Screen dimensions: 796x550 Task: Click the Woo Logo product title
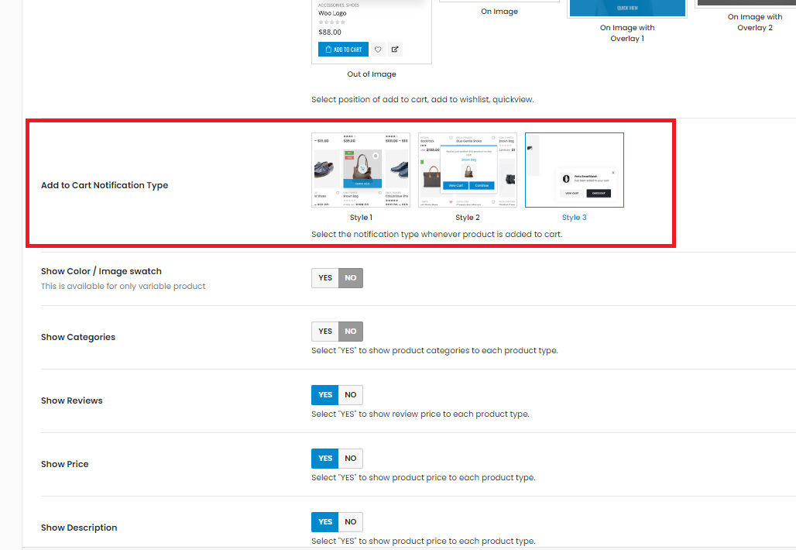click(332, 13)
